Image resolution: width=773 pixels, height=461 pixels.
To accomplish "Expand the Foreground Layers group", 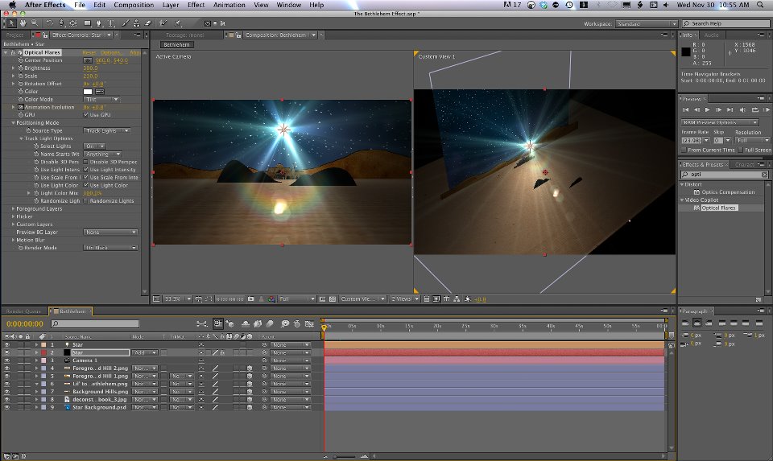I will pyautogui.click(x=14, y=208).
